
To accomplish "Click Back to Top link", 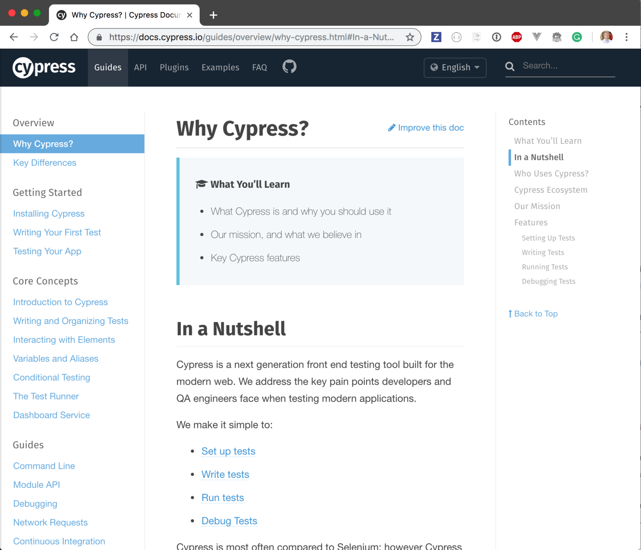I will 533,314.
